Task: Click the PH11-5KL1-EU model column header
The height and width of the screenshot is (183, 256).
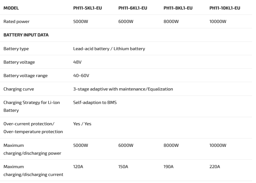Action: (87, 8)
